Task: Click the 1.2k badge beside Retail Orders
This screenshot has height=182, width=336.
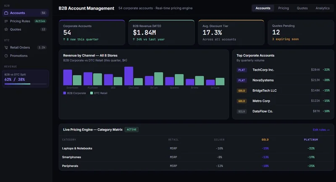Action: pos(42,47)
